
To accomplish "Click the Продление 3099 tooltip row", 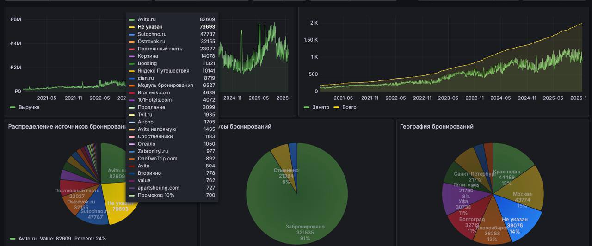I will [x=172, y=107].
